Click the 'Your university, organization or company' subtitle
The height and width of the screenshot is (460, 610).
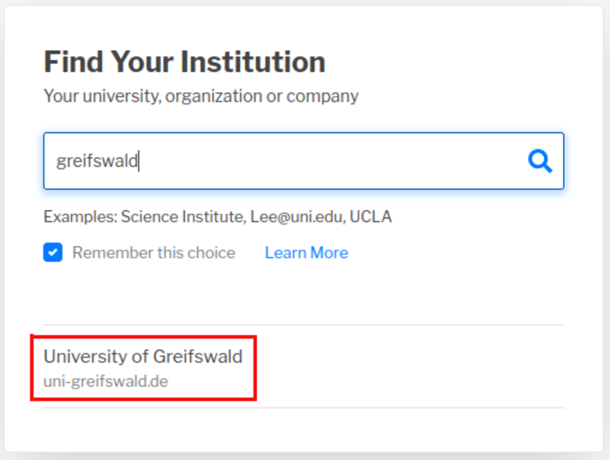[x=201, y=96]
